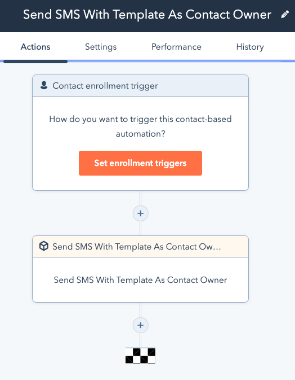Add an action via plus below enrollment trigger
295x380 pixels.
click(140, 213)
